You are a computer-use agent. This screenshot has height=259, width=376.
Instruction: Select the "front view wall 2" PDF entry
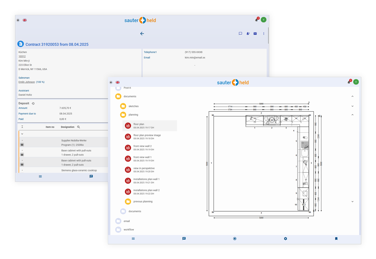tap(143, 148)
